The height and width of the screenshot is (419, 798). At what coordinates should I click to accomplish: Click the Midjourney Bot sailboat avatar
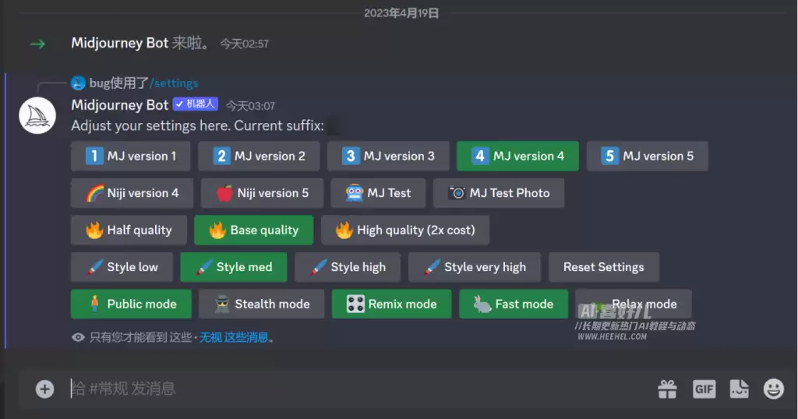point(37,116)
